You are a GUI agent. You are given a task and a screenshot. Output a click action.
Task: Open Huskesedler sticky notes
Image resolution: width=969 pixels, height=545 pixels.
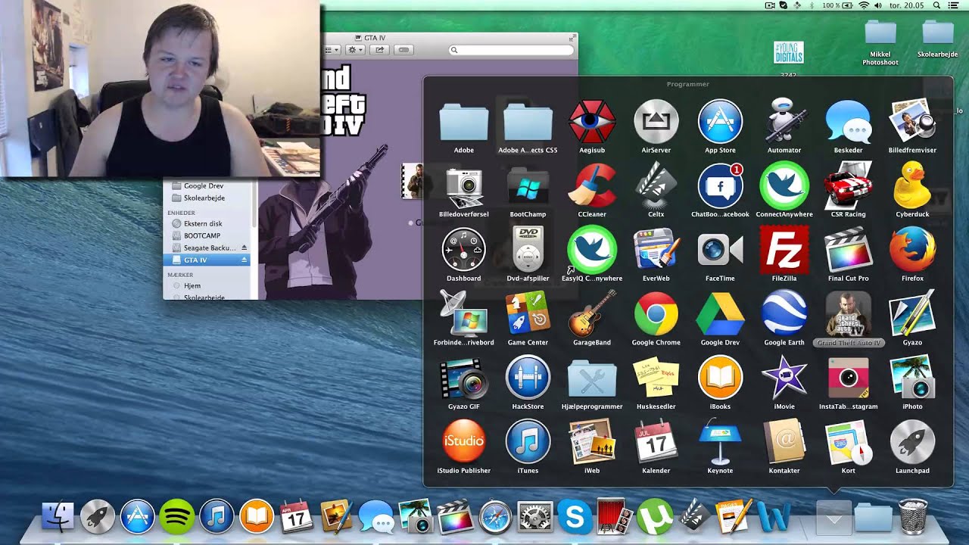coord(656,378)
